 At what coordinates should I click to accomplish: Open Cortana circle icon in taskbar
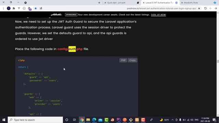pyautogui.click(x=67, y=120)
